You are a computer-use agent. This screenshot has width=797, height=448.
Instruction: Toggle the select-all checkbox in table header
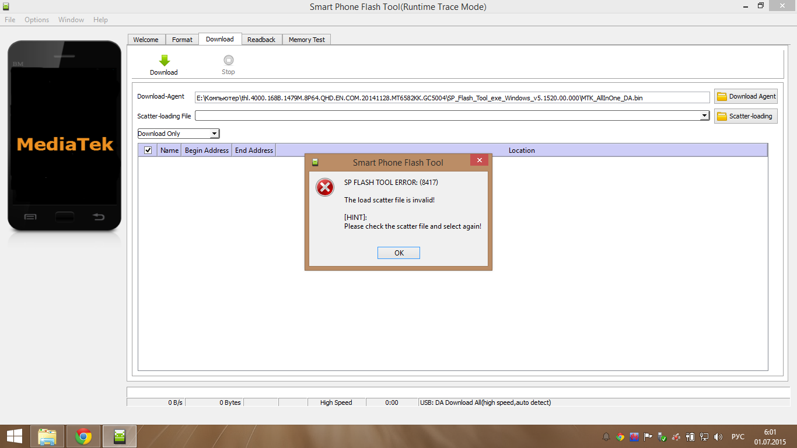148,150
